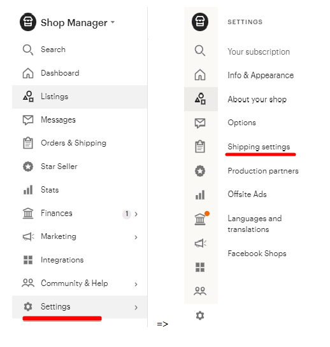The image size is (330, 347).
Task: Open the collapsed sidebar Integrations grid icon
Action: pos(200,267)
